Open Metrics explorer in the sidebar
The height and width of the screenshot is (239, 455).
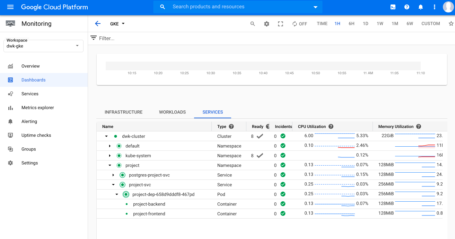(x=44, y=108)
